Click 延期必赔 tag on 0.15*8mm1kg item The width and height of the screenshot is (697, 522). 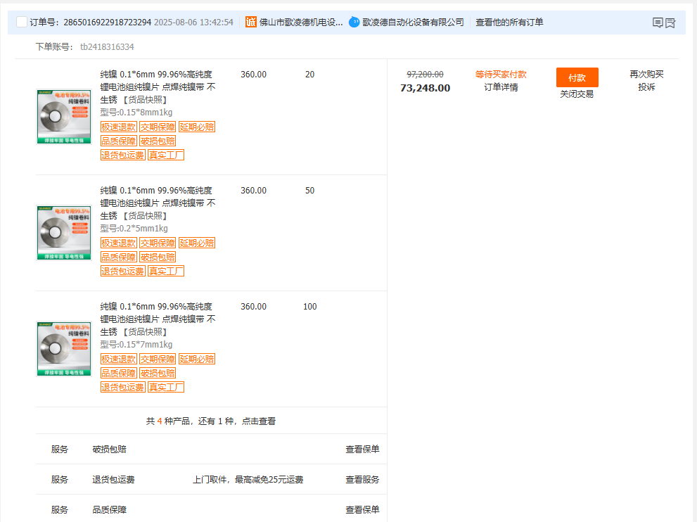pyautogui.click(x=196, y=127)
